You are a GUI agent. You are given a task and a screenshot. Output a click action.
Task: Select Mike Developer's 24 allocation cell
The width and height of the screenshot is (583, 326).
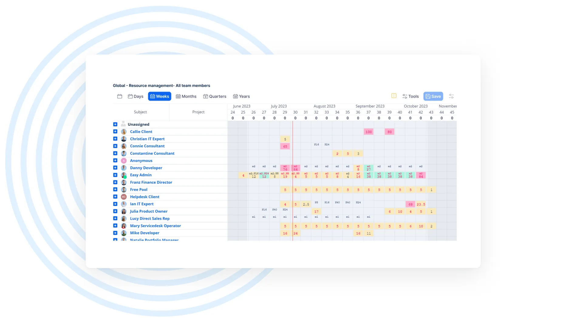tap(295, 233)
